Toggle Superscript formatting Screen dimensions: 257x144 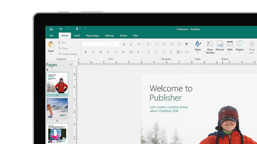point(116,52)
